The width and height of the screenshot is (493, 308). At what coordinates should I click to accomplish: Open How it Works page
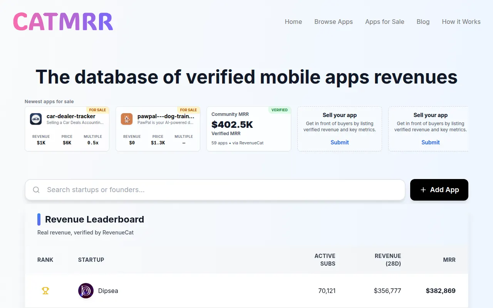[461, 22]
